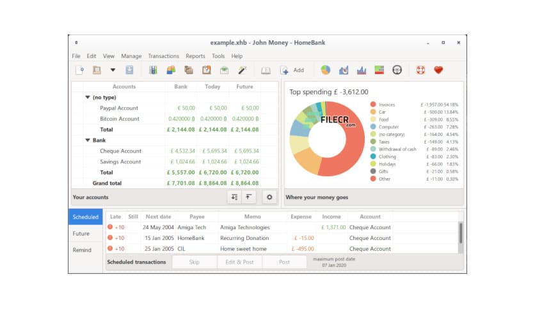535x309 pixels.
Task: Open the Assignments wand icon
Action: pos(243,70)
